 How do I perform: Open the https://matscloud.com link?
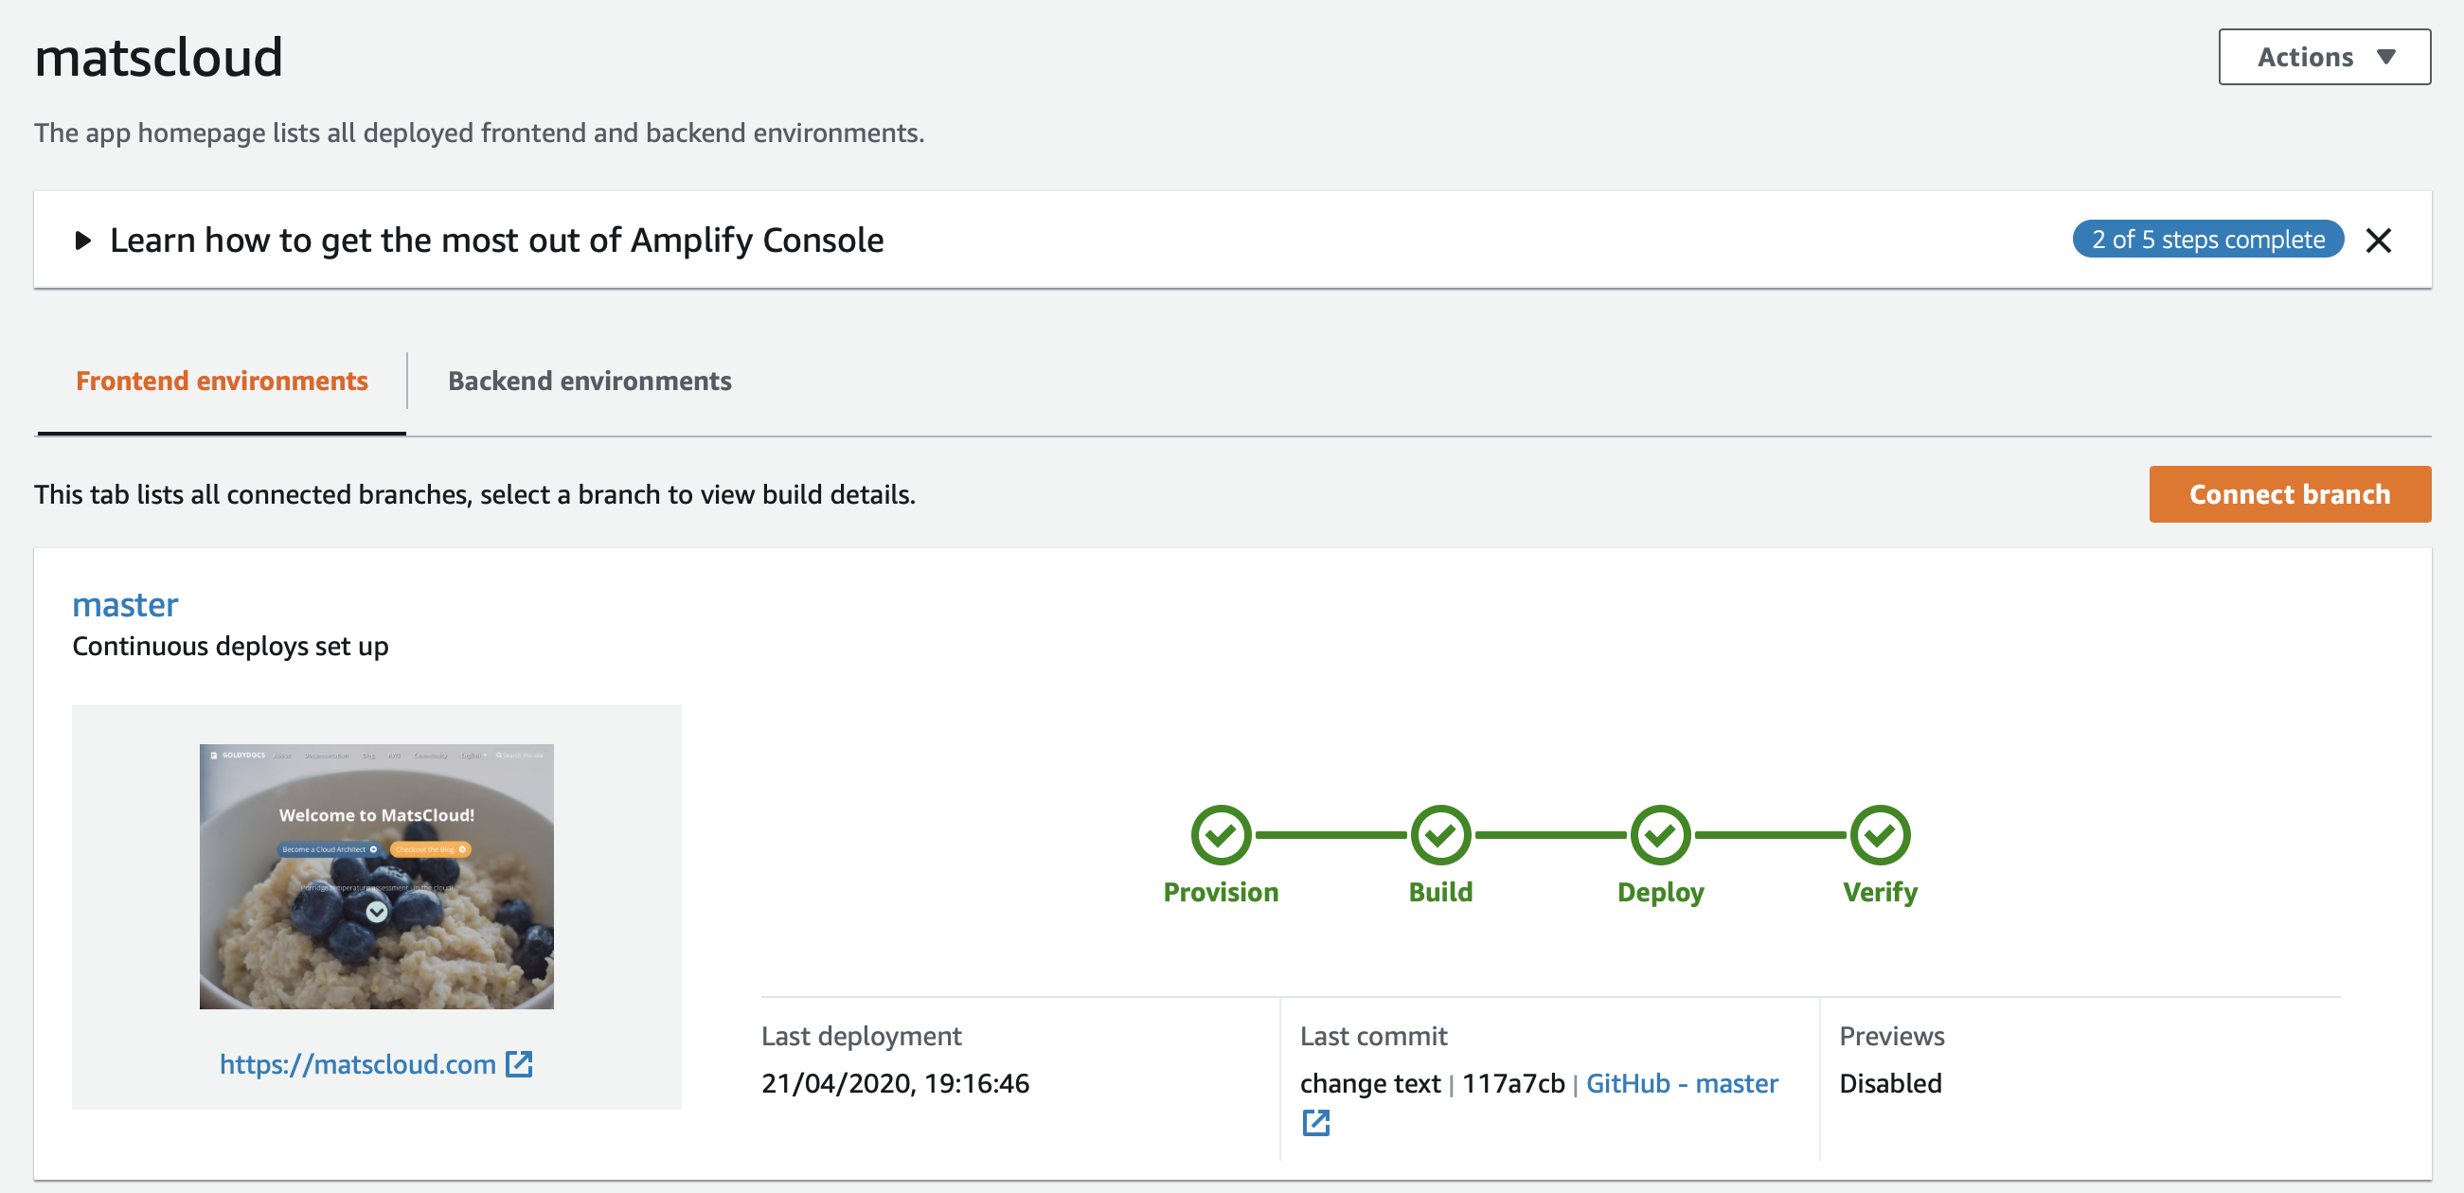pyautogui.click(x=358, y=1064)
